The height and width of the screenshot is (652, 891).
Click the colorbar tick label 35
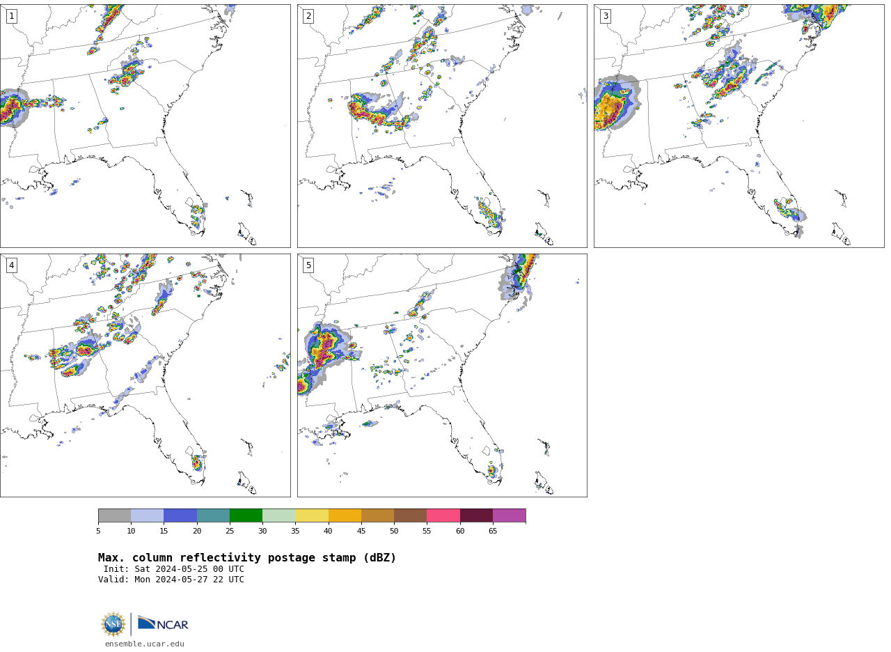tap(295, 531)
